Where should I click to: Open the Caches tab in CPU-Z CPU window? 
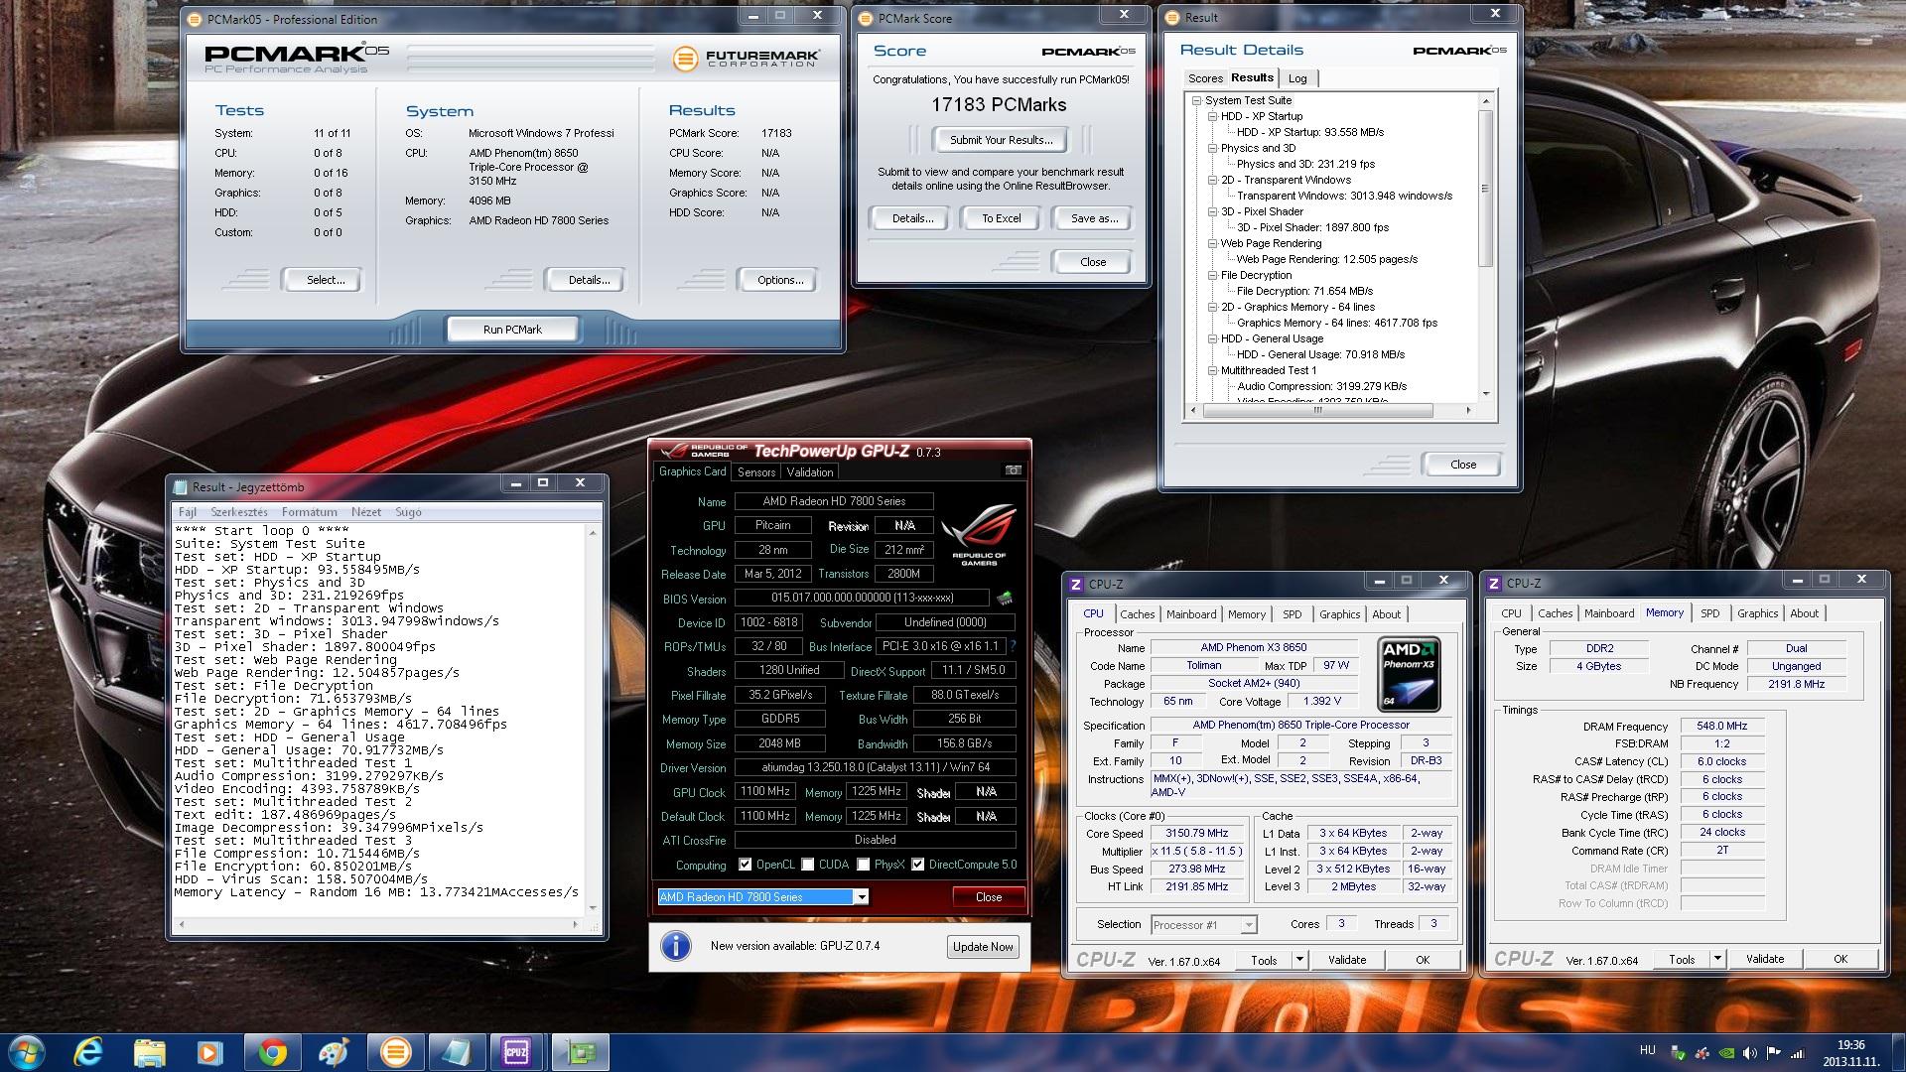point(1138,614)
